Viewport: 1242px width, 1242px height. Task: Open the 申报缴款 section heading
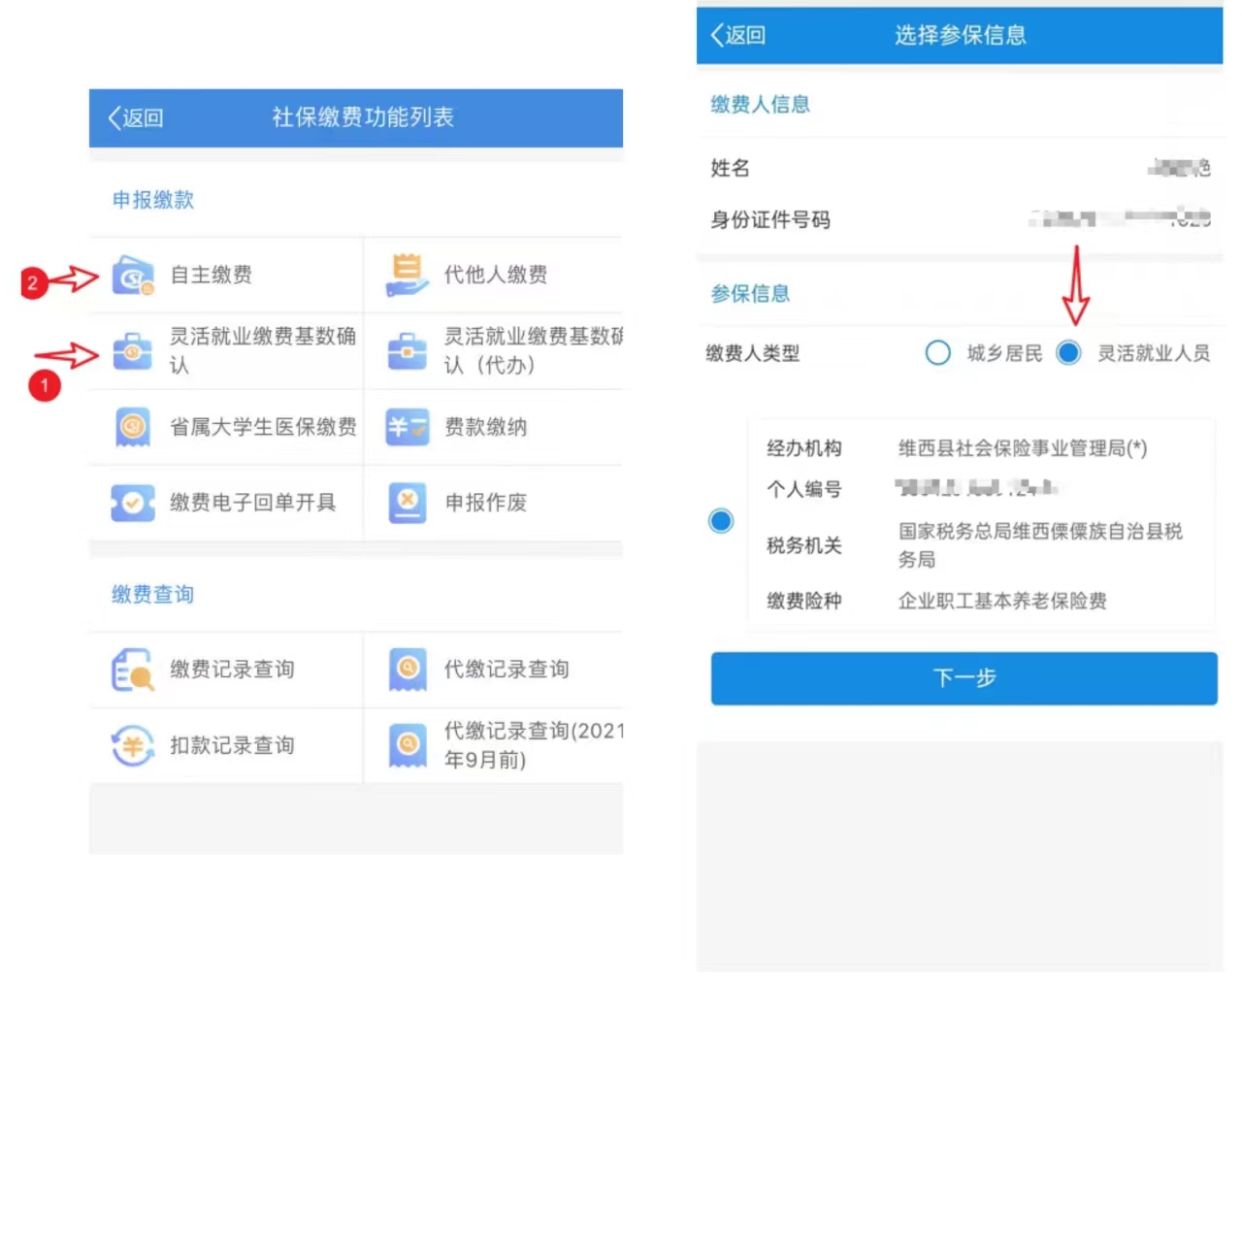[152, 200]
